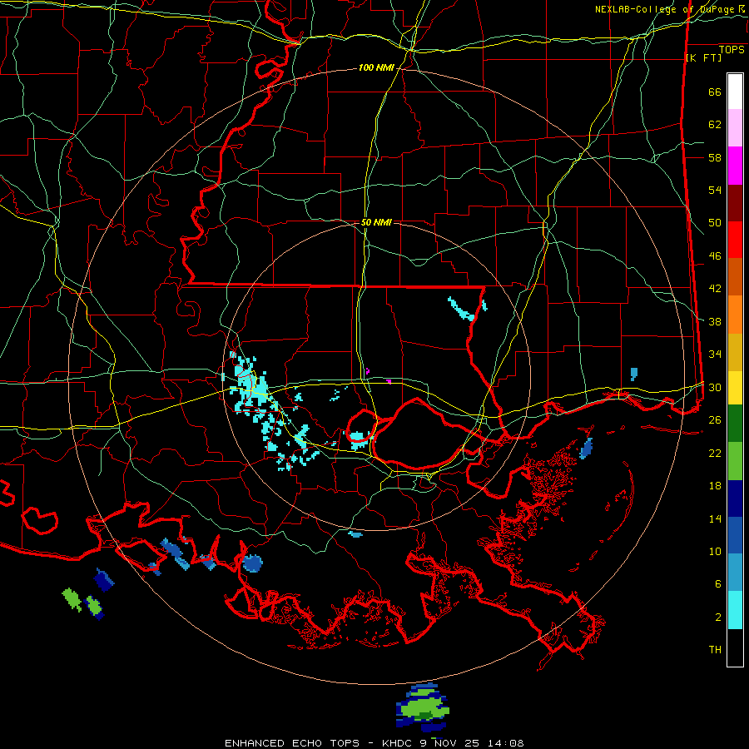Click legend value "18"
This screenshot has height=749, width=749.
pyautogui.click(x=715, y=486)
